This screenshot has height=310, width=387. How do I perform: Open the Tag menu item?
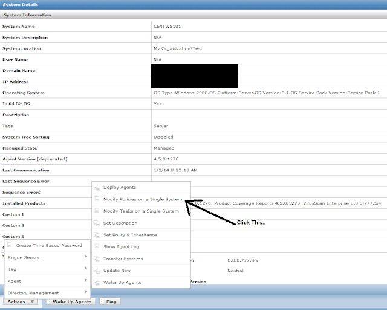47,269
